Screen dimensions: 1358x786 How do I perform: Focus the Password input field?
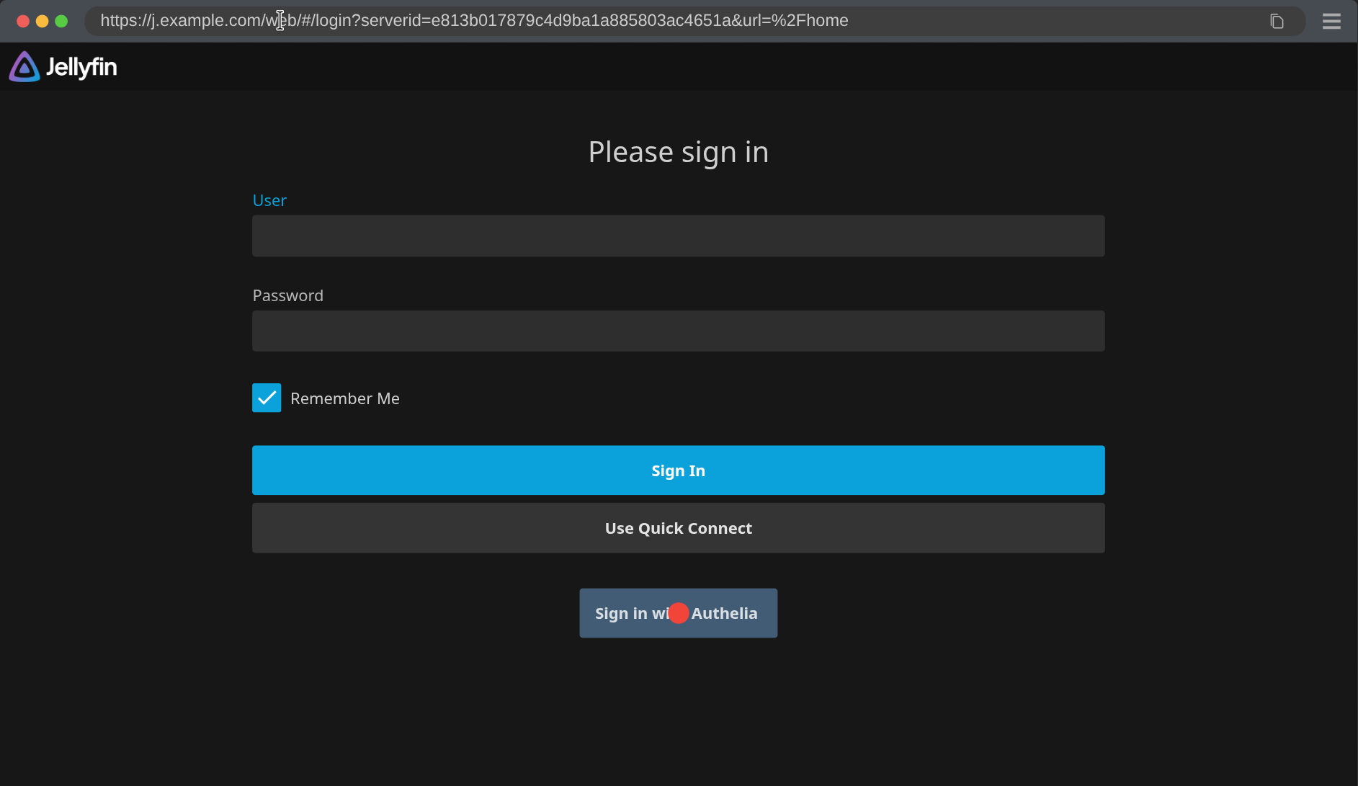pyautogui.click(x=678, y=331)
